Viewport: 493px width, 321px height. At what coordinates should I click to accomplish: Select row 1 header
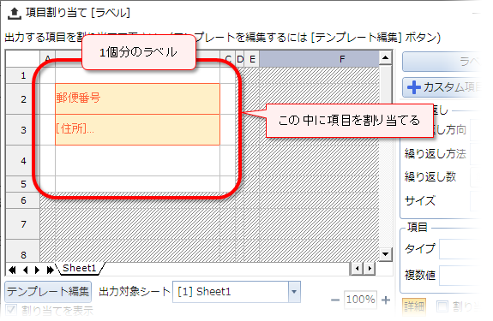tap(23, 75)
